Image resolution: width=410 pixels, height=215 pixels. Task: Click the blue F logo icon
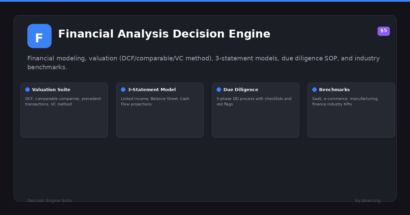coord(39,36)
